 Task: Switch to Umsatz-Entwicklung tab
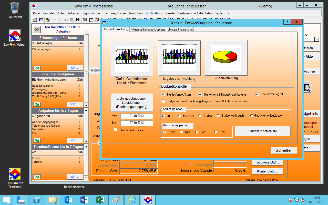click(x=180, y=30)
